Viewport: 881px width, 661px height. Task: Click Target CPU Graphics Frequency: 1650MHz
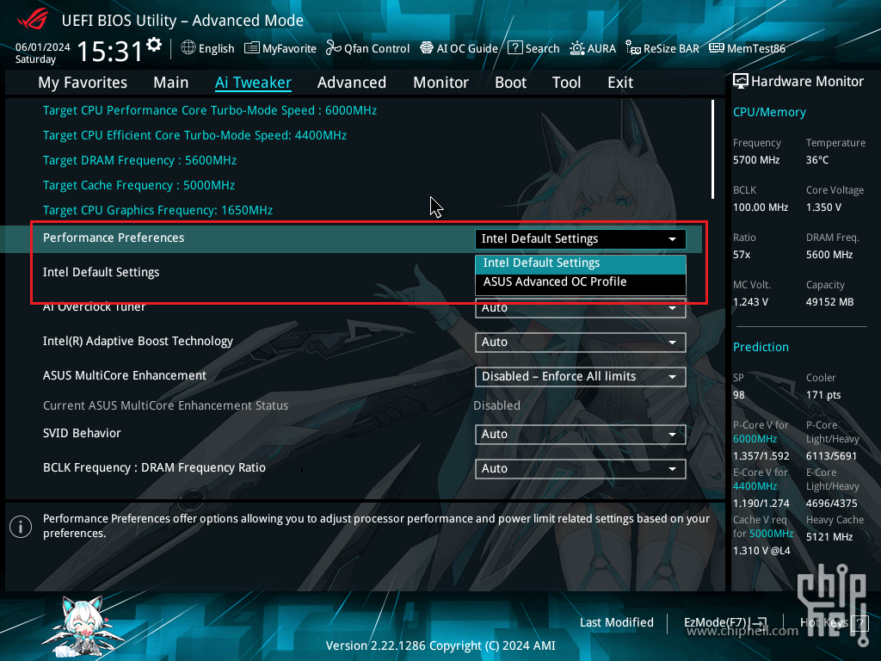(x=157, y=210)
